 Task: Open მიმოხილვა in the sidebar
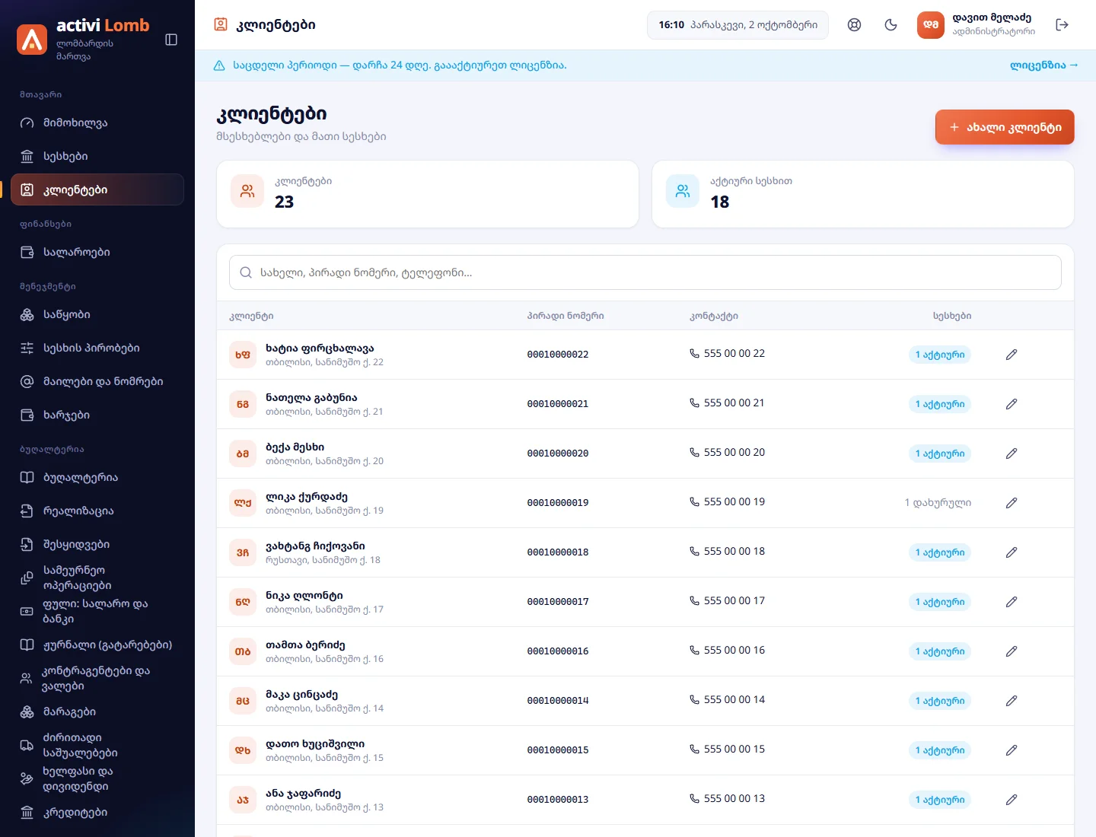click(x=97, y=123)
